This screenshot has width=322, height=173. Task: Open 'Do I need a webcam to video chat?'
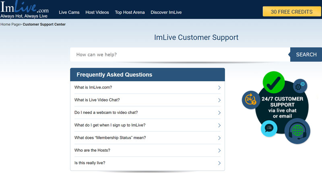(x=106, y=113)
